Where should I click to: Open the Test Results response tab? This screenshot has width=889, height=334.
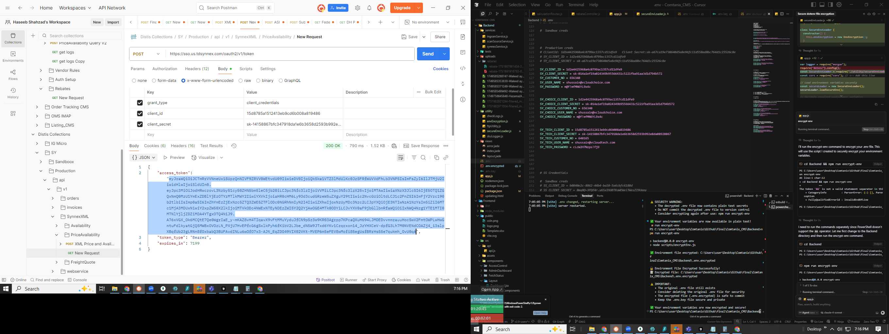[x=211, y=146]
